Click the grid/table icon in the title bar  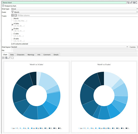pos(134,2)
